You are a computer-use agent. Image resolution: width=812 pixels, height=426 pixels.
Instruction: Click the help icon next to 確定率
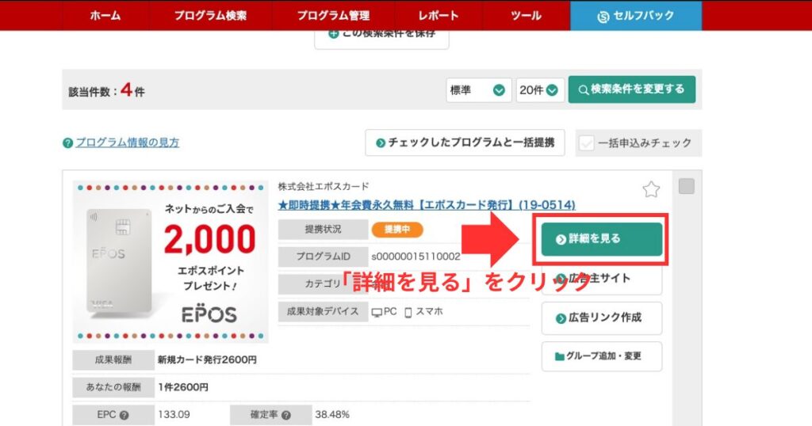click(285, 415)
